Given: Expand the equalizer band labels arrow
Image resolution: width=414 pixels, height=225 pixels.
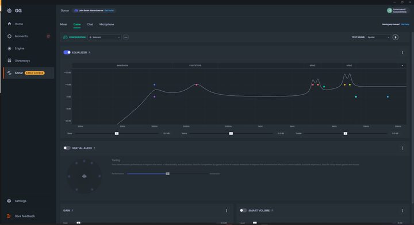Looking at the screenshot, I should [402, 65].
